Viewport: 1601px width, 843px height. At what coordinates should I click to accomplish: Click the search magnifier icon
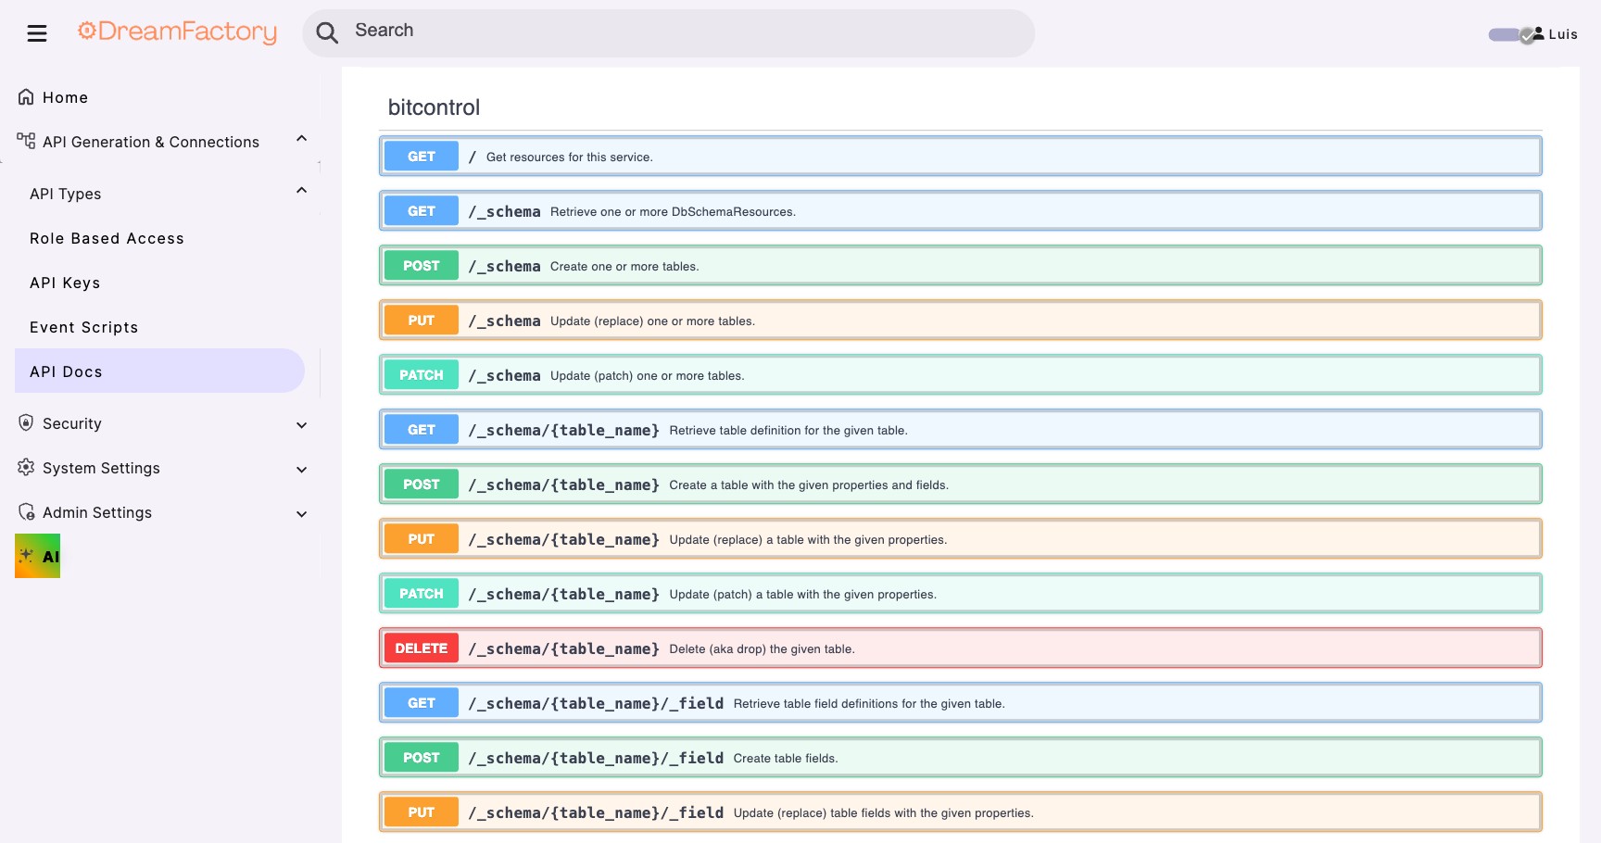coord(327,31)
